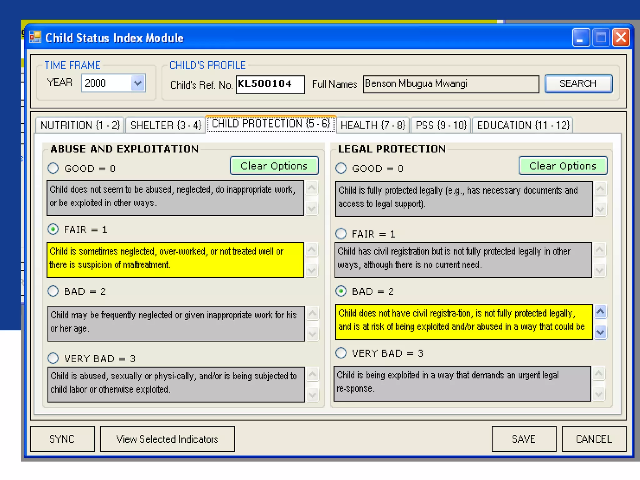640x480 pixels.
Task: Select VERY BAD = 3 under Legal Protection
Action: (x=341, y=353)
